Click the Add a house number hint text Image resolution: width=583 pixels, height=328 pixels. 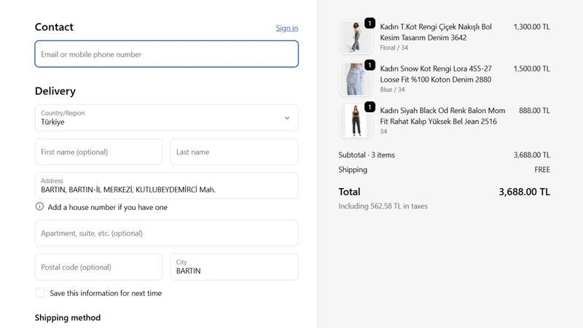pyautogui.click(x=107, y=207)
